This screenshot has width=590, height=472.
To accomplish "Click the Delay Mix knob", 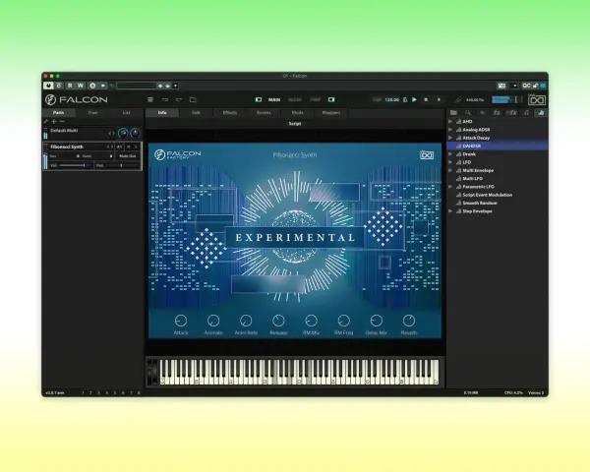I will 377,321.
